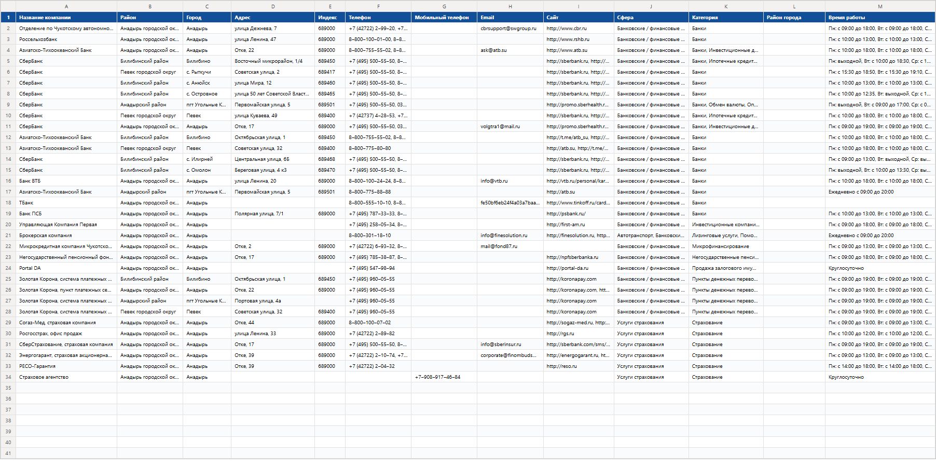Click the phone cell 8-800-301-18-10
Image resolution: width=936 pixels, height=468 pixels.
click(378, 236)
